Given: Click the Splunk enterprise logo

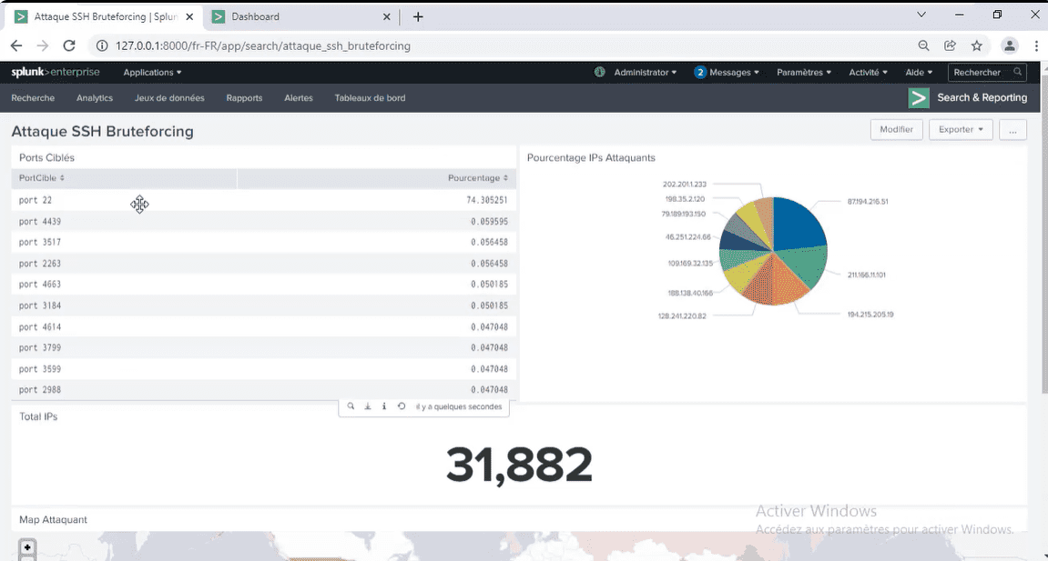Looking at the screenshot, I should 56,72.
